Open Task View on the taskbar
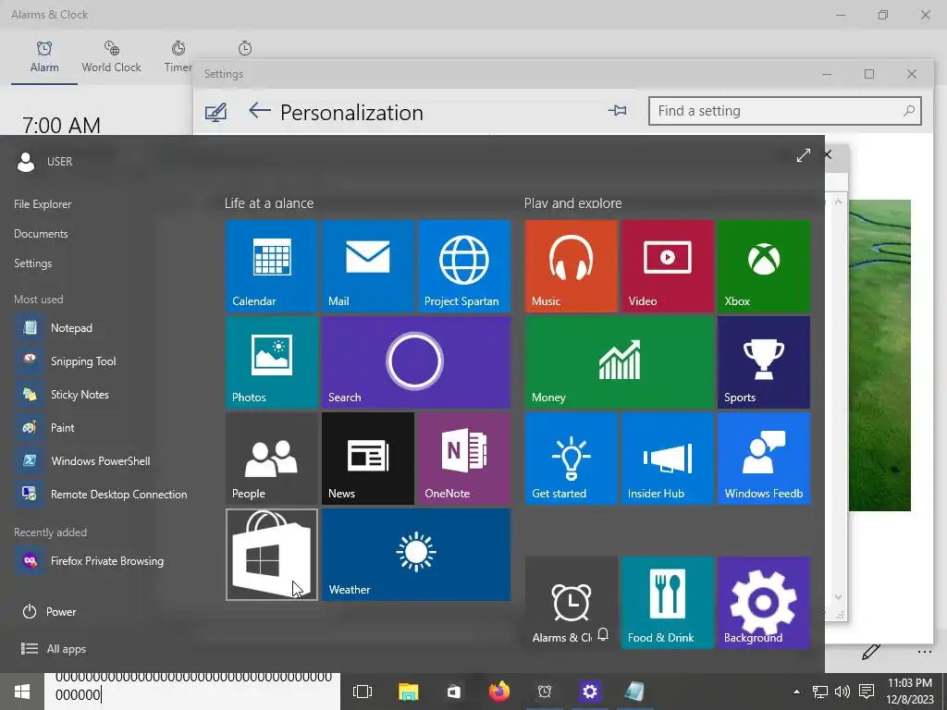This screenshot has height=710, width=947. (363, 692)
